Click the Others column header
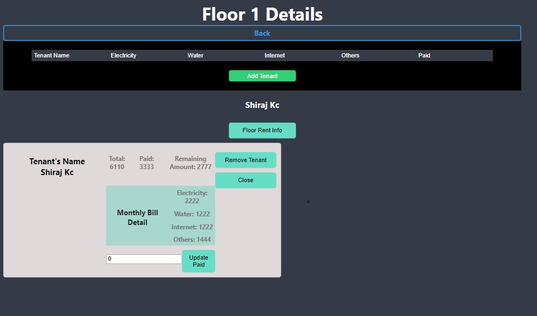The image size is (537, 316). tap(350, 55)
